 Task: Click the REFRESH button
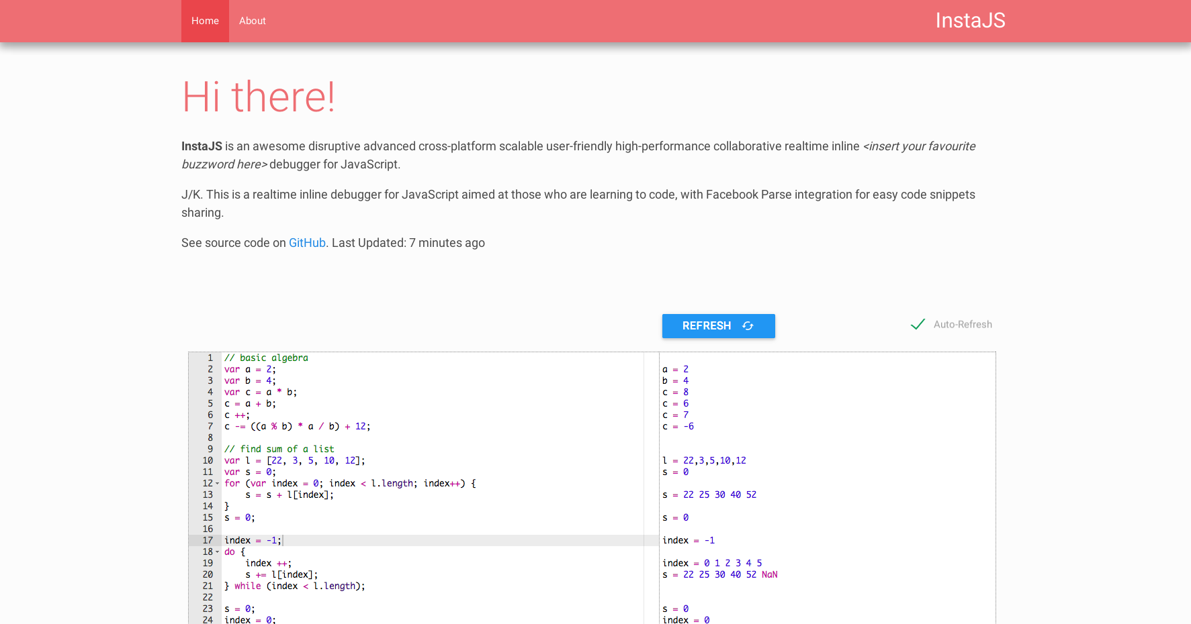pos(719,326)
